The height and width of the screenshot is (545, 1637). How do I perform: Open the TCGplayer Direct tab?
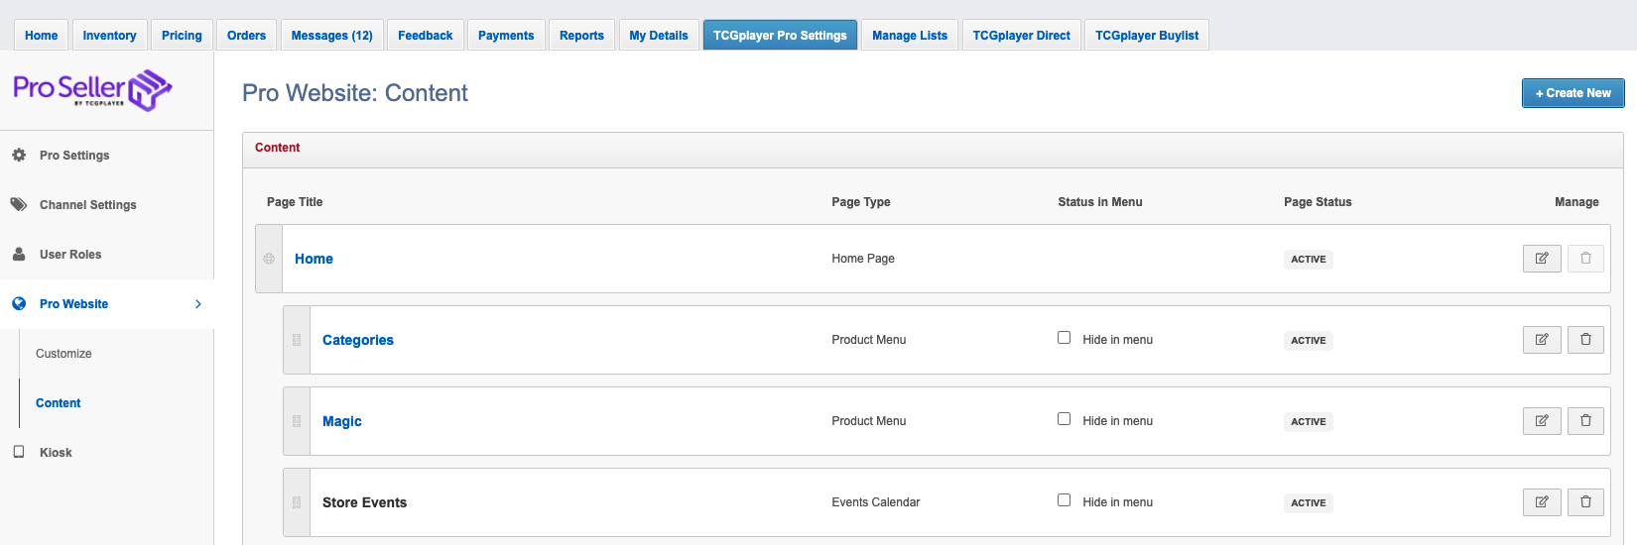click(x=1022, y=36)
